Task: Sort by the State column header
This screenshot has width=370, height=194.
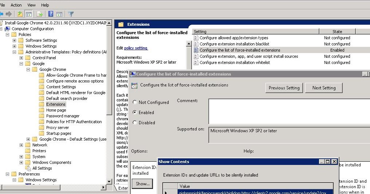Action: [x=337, y=32]
